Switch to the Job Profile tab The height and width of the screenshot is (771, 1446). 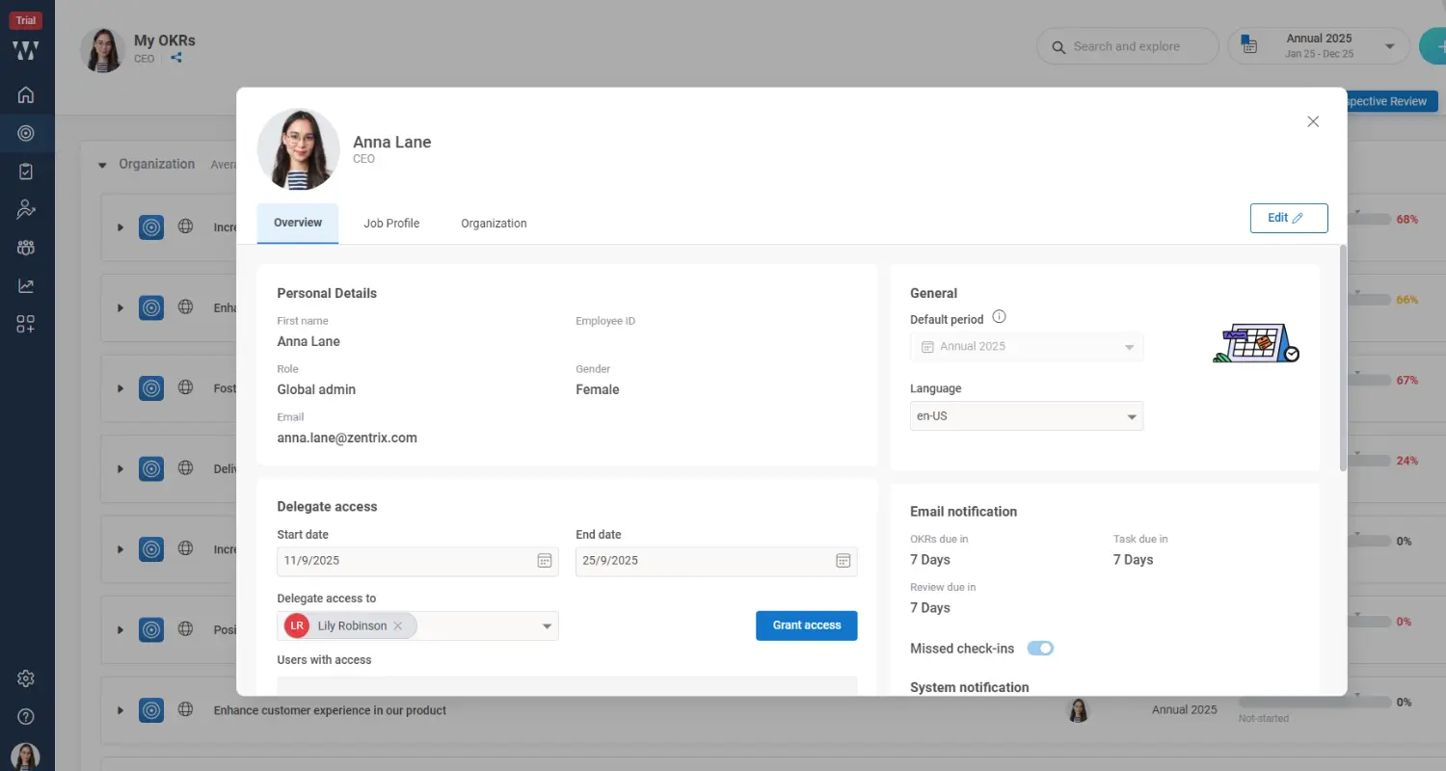pyautogui.click(x=391, y=223)
